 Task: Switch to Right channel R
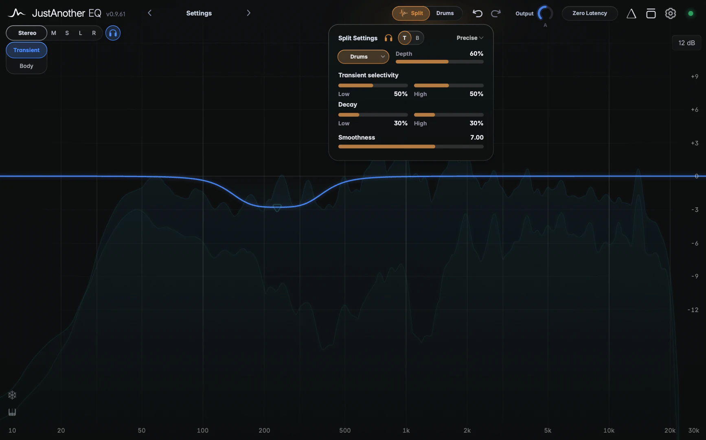tap(94, 33)
